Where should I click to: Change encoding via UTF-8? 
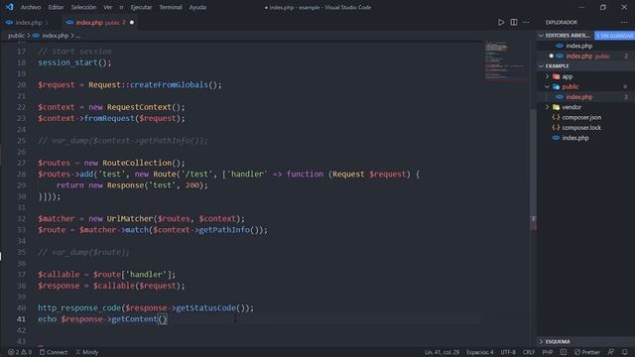pyautogui.click(x=508, y=352)
